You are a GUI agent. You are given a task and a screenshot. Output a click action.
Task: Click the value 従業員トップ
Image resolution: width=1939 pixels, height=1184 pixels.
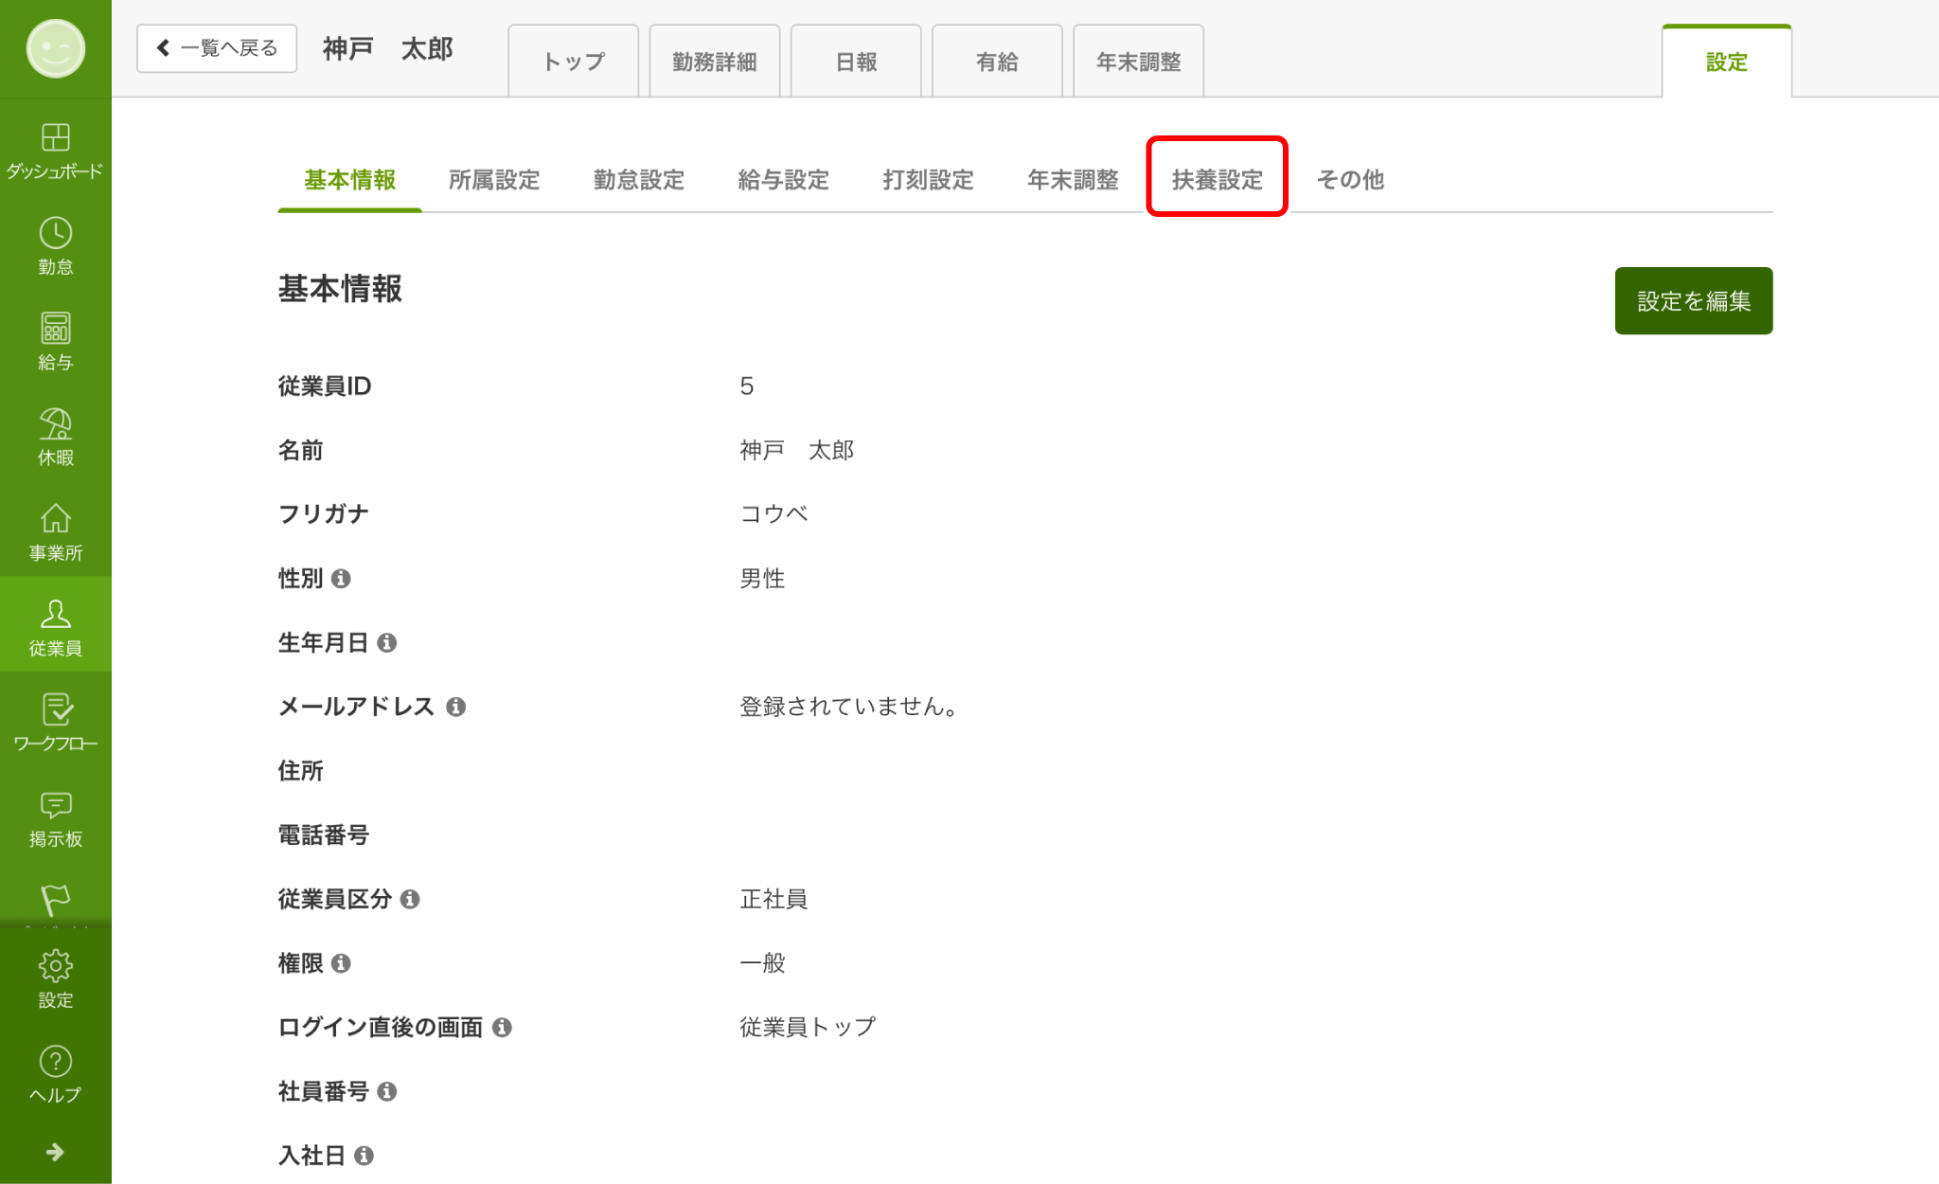click(808, 1028)
